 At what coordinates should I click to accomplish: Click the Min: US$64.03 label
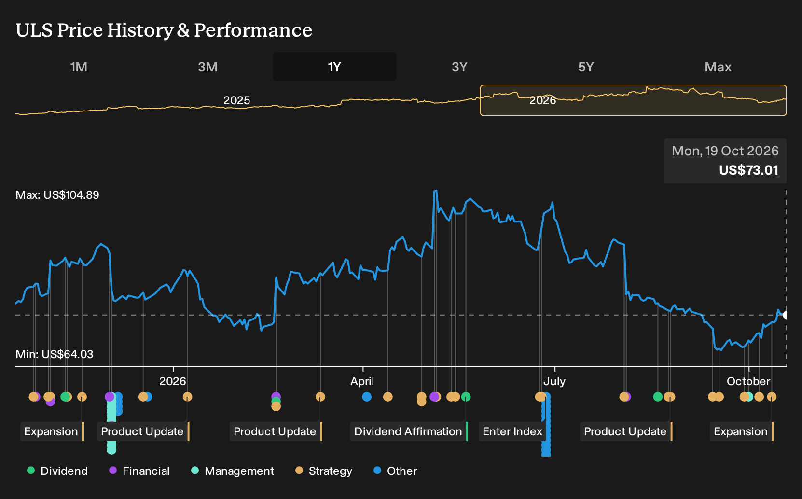pyautogui.click(x=55, y=354)
